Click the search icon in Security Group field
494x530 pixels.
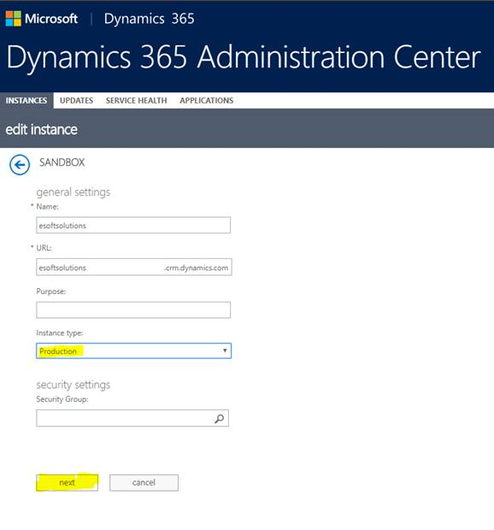point(220,419)
